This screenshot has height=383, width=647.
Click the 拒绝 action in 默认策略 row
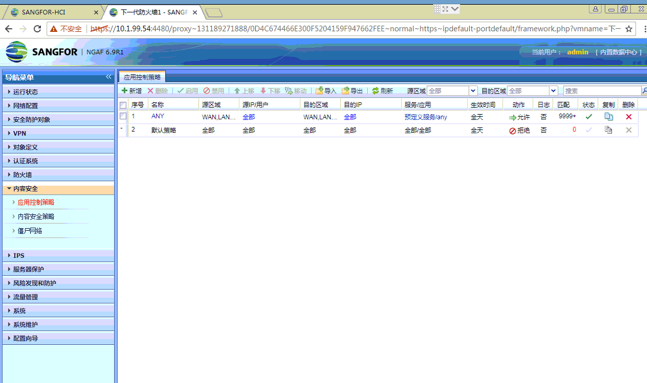point(519,130)
